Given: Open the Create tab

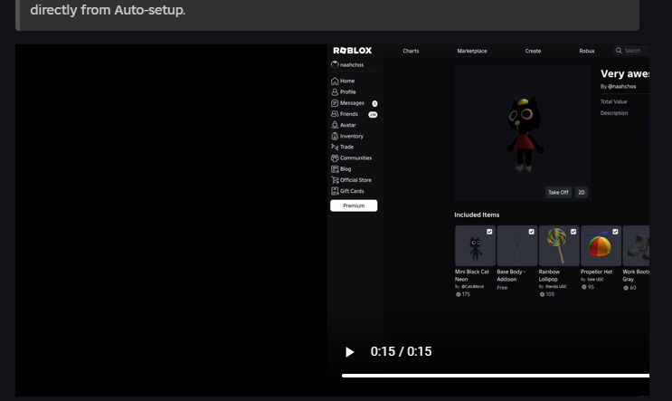Looking at the screenshot, I should [533, 51].
